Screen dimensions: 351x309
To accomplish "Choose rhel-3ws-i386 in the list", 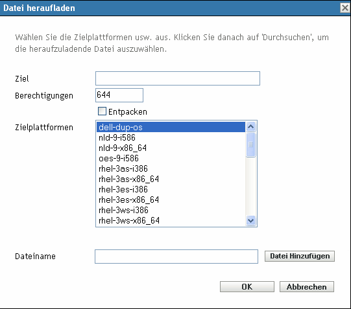I will tap(171, 210).
